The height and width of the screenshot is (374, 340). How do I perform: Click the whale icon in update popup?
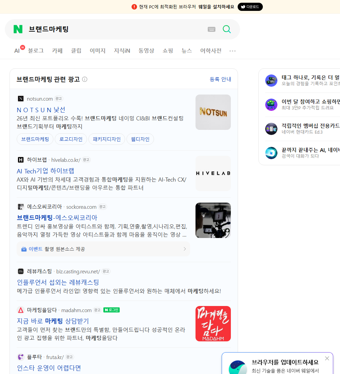238,367
